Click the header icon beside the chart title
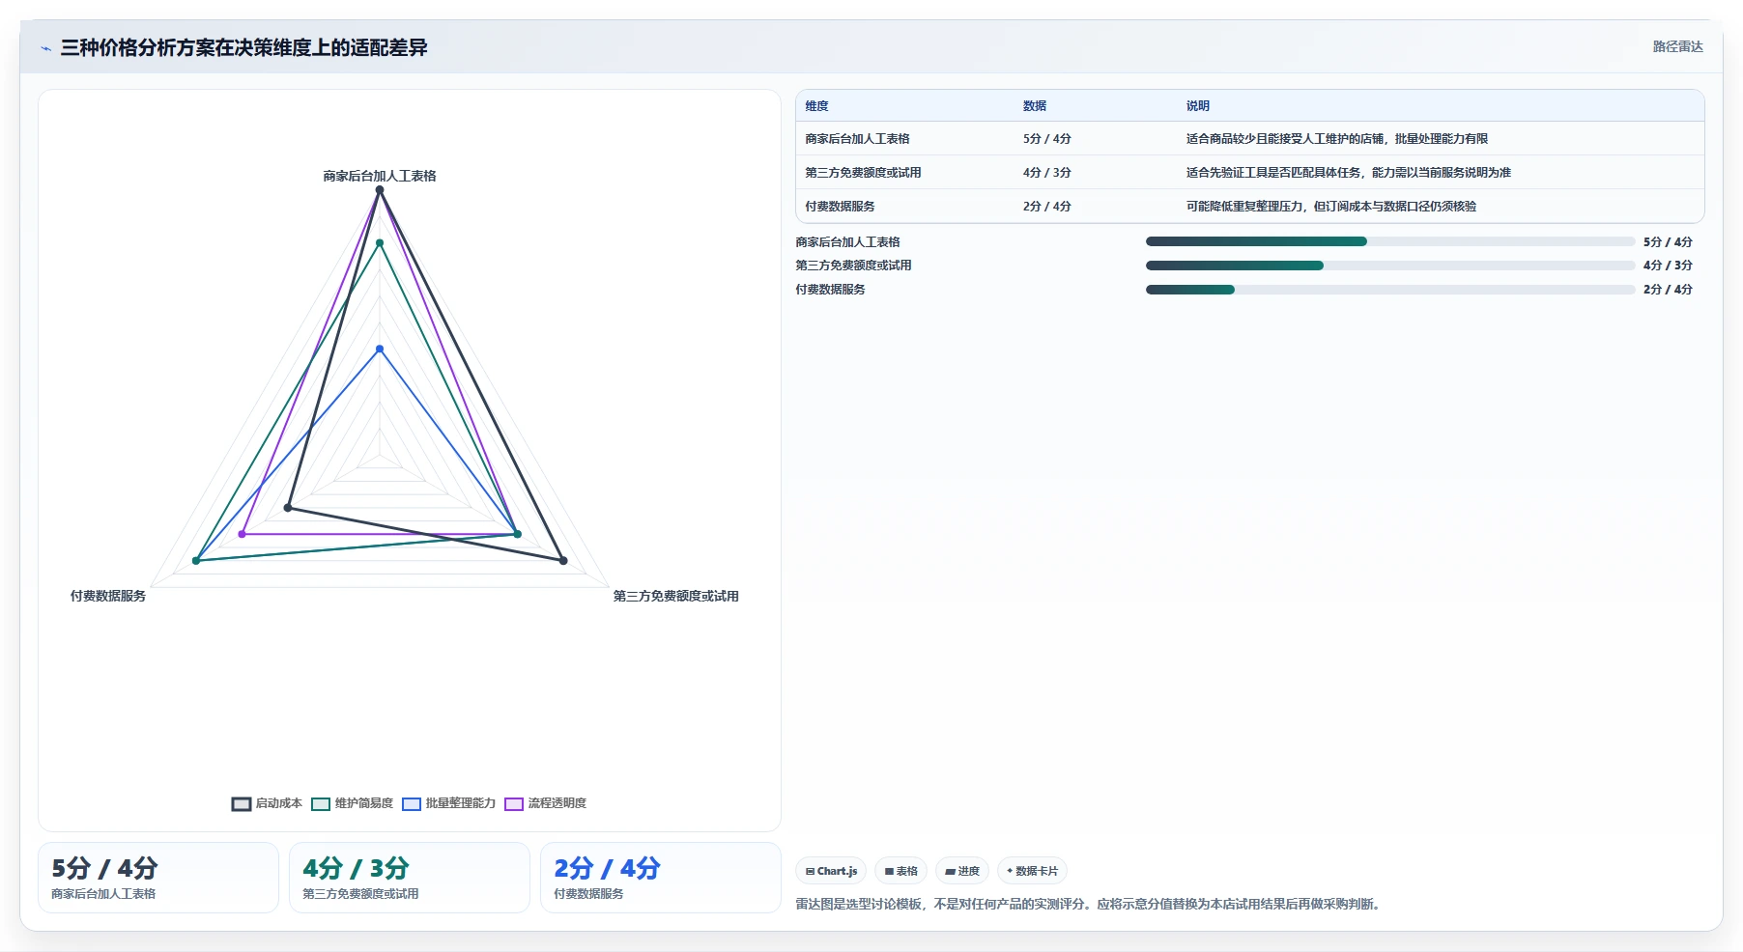Screen dimensions: 1743x952 (45, 48)
